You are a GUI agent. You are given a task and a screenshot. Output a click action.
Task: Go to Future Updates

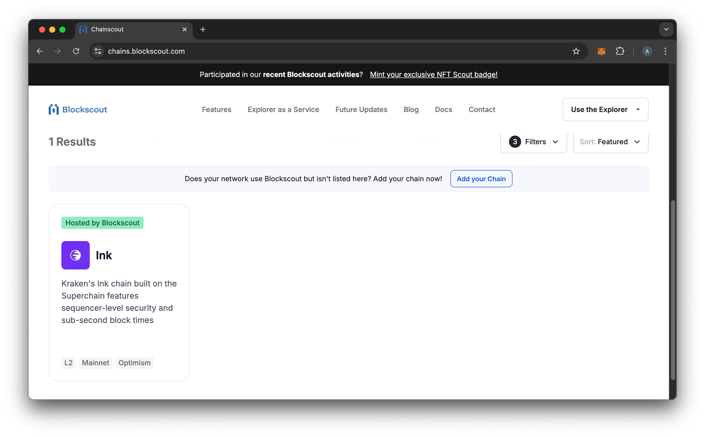click(x=361, y=109)
